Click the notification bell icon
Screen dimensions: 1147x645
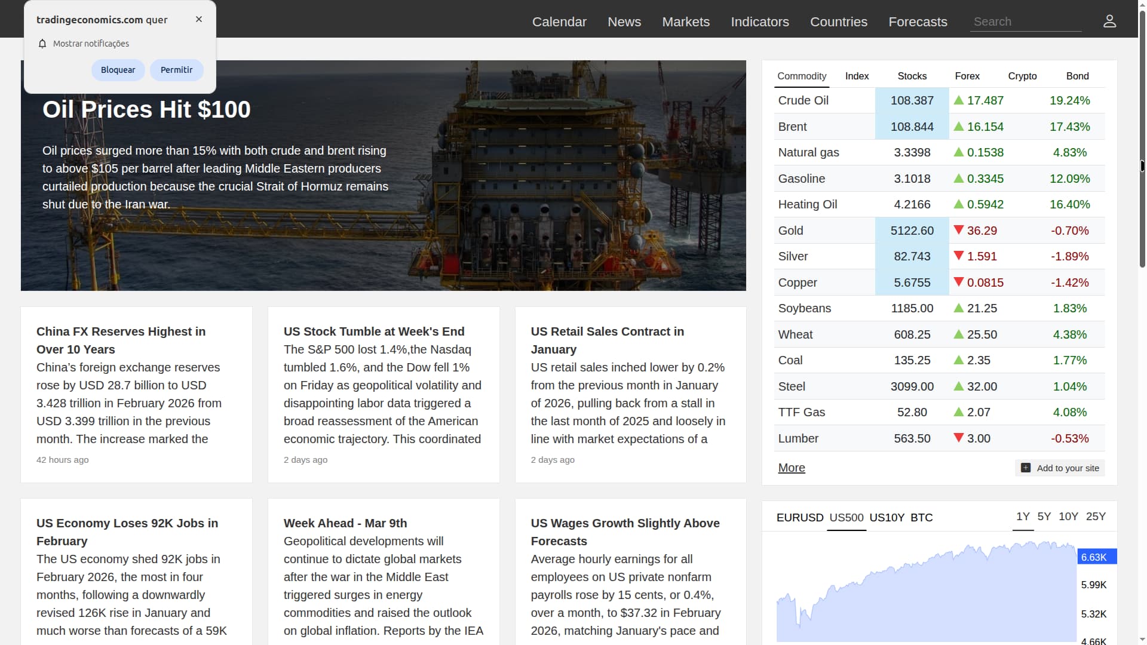(x=42, y=44)
